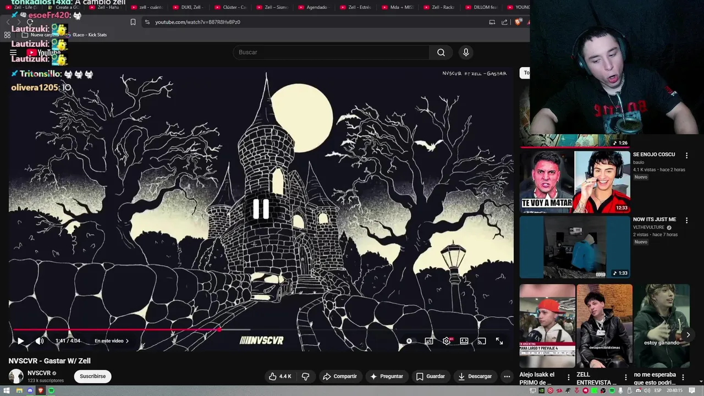
Task: Switch to the 'Clúster' browser tab
Action: 230,7
